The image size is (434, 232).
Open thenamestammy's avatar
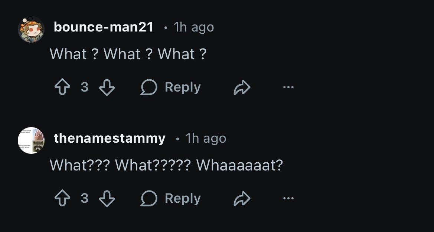tap(31, 140)
